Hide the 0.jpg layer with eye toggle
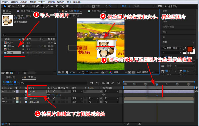The width and height of the screenshot is (199, 126). click(3, 91)
